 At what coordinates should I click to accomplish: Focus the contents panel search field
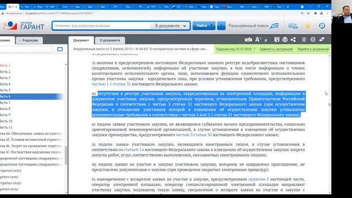pos(26,49)
